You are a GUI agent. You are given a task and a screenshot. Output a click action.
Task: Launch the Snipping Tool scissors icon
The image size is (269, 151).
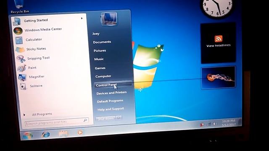(21, 59)
